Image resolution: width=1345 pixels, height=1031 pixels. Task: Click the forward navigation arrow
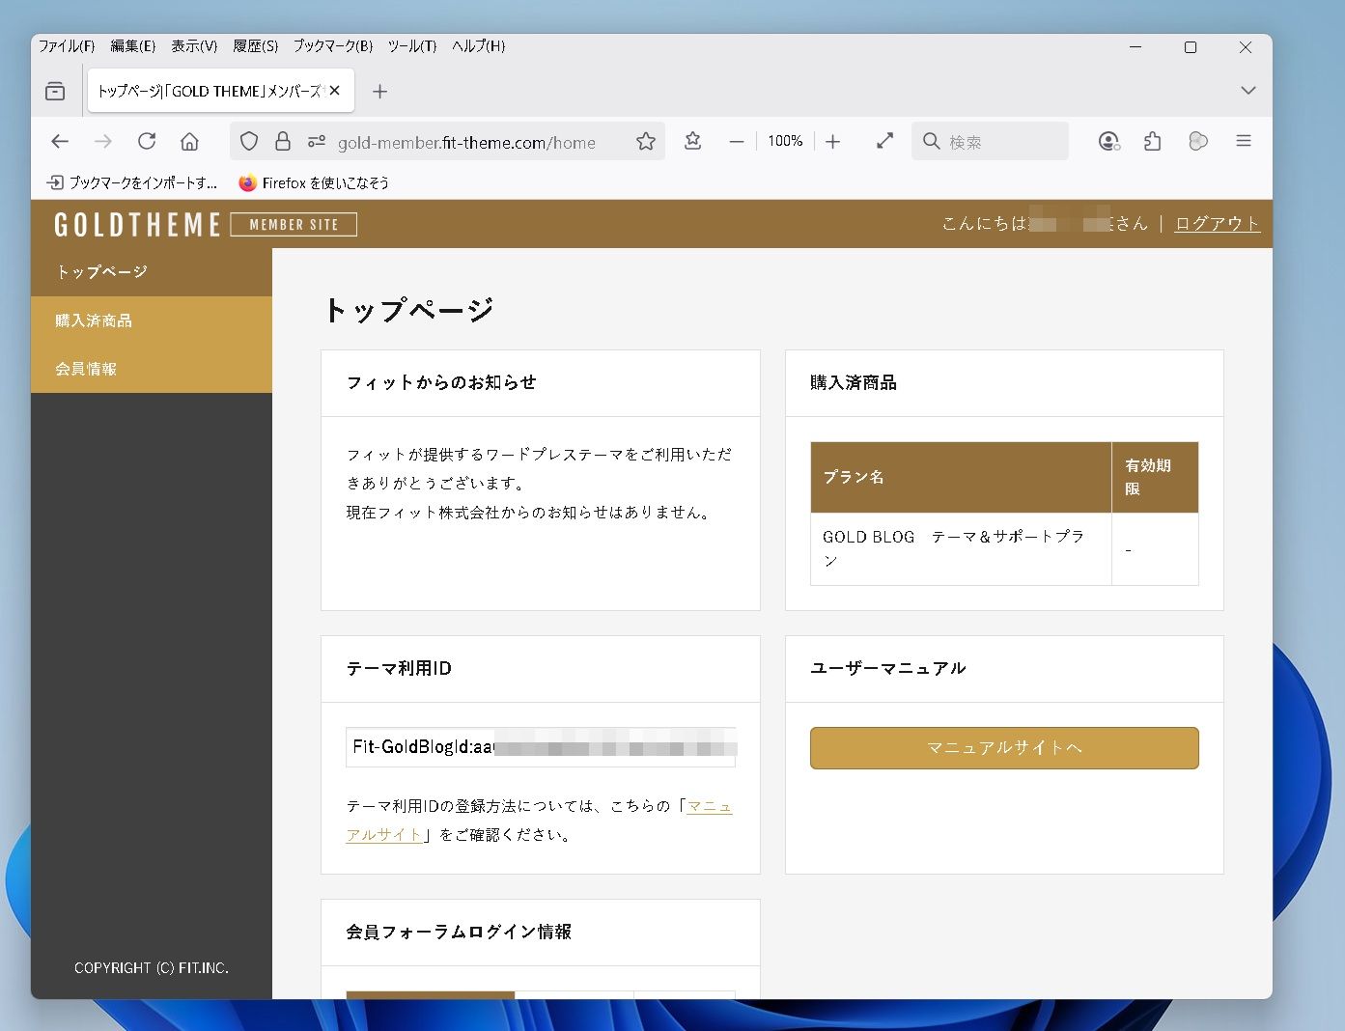click(103, 142)
